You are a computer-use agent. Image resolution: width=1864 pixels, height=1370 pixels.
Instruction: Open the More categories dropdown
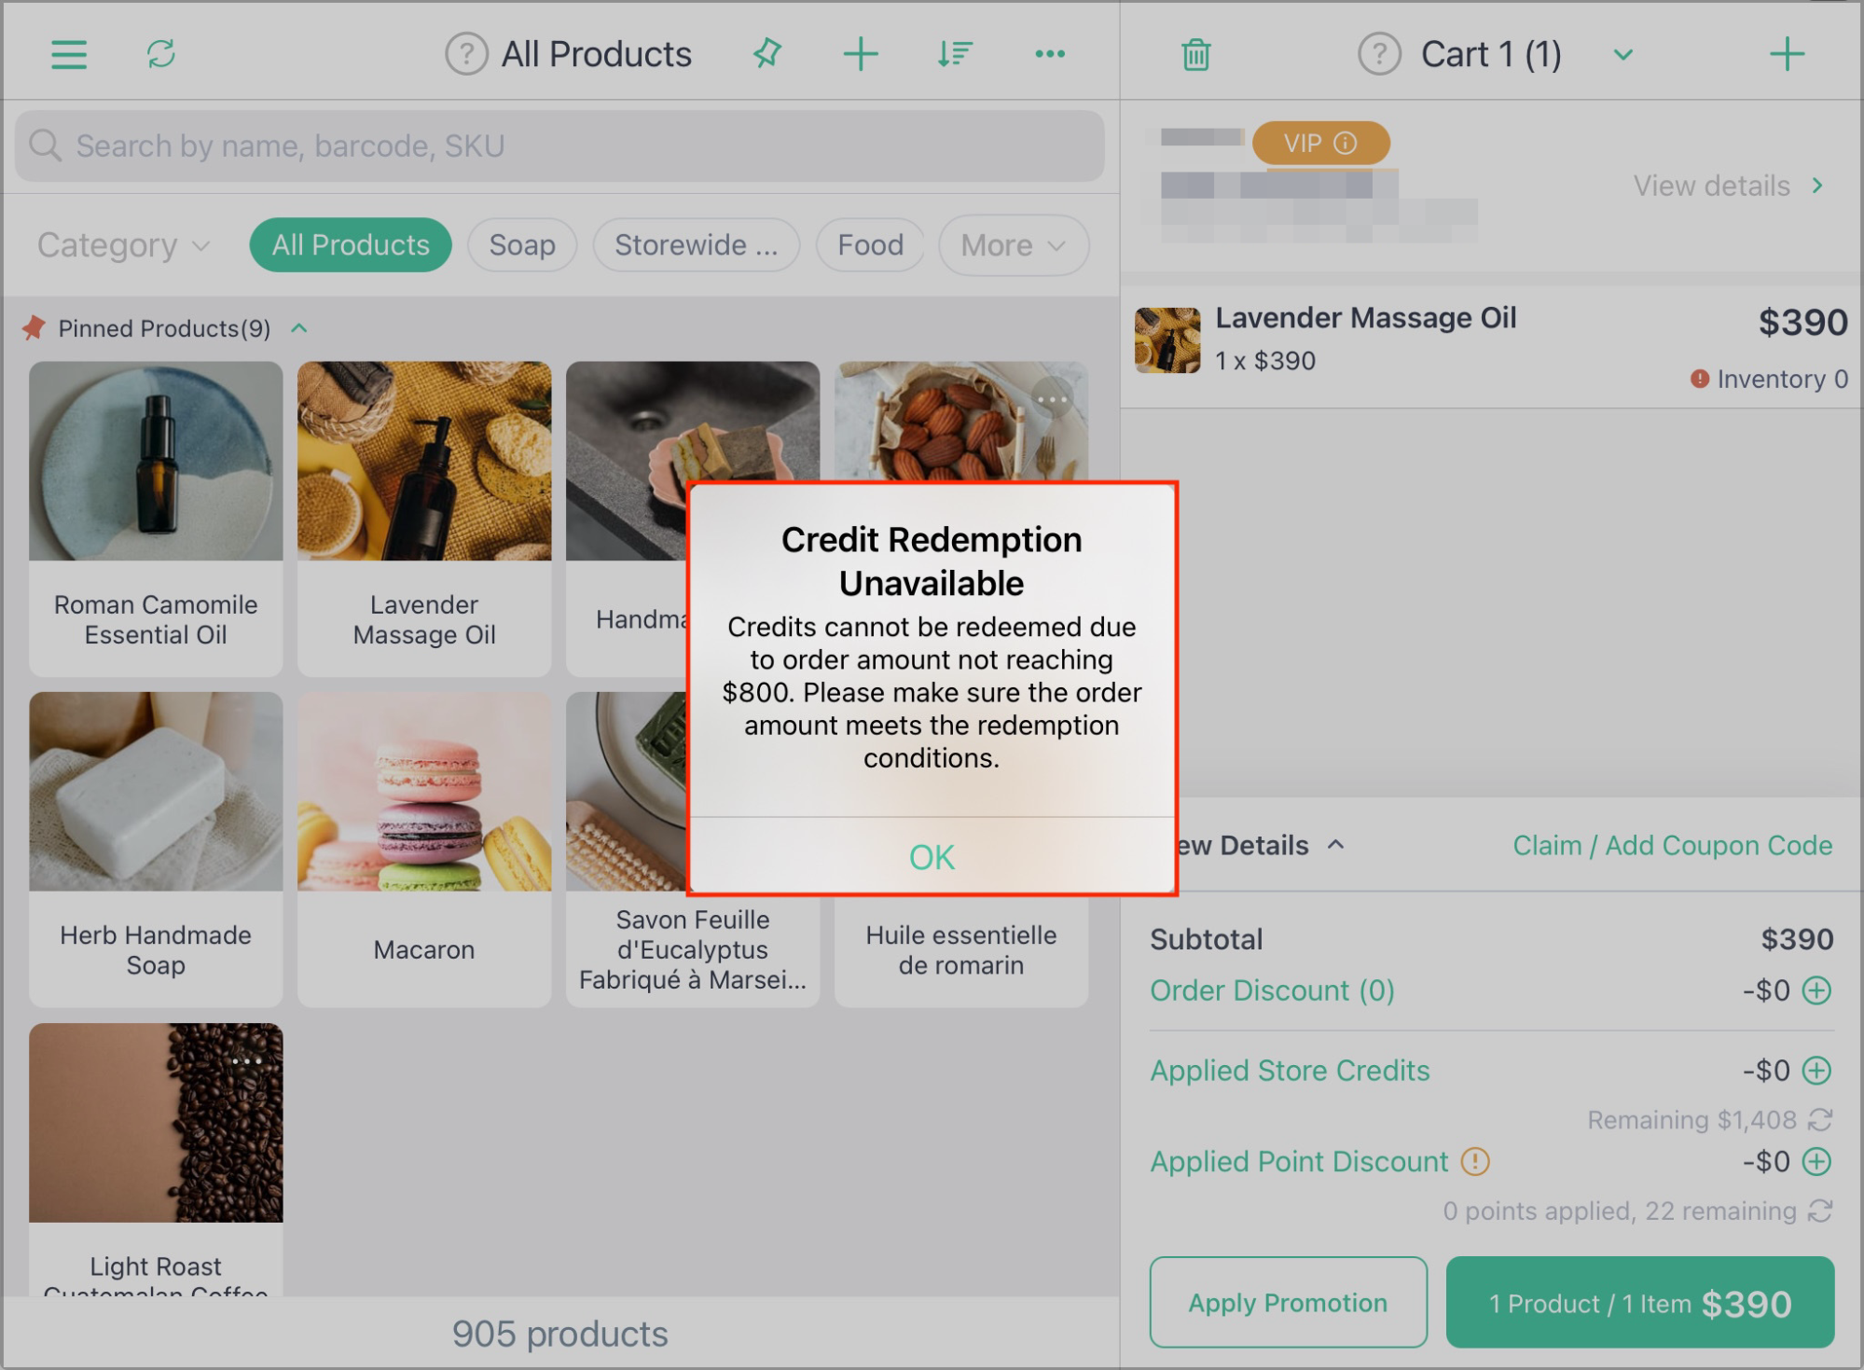pos(1014,245)
